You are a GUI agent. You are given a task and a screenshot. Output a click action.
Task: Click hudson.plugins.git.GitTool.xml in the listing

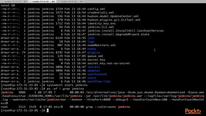(x=114, y=20)
